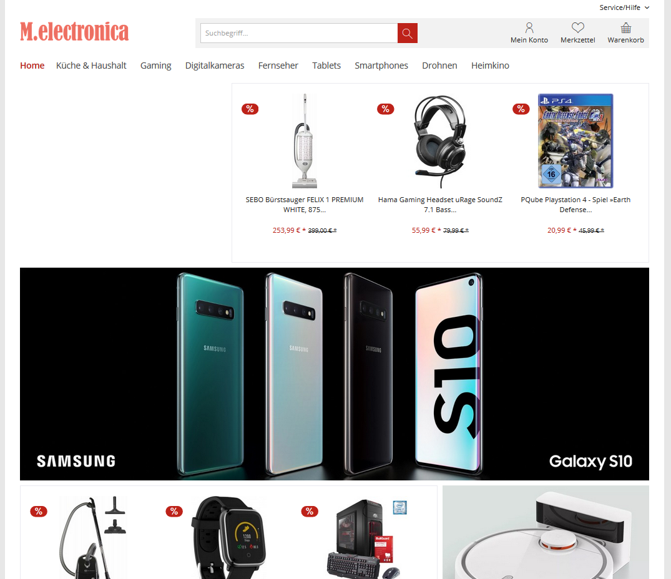
Task: Click discount badge on SEBO Bürstsauger
Action: 250,109
